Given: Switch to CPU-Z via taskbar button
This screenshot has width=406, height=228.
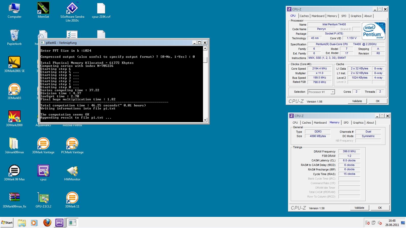Looking at the screenshot, I should [59, 223].
